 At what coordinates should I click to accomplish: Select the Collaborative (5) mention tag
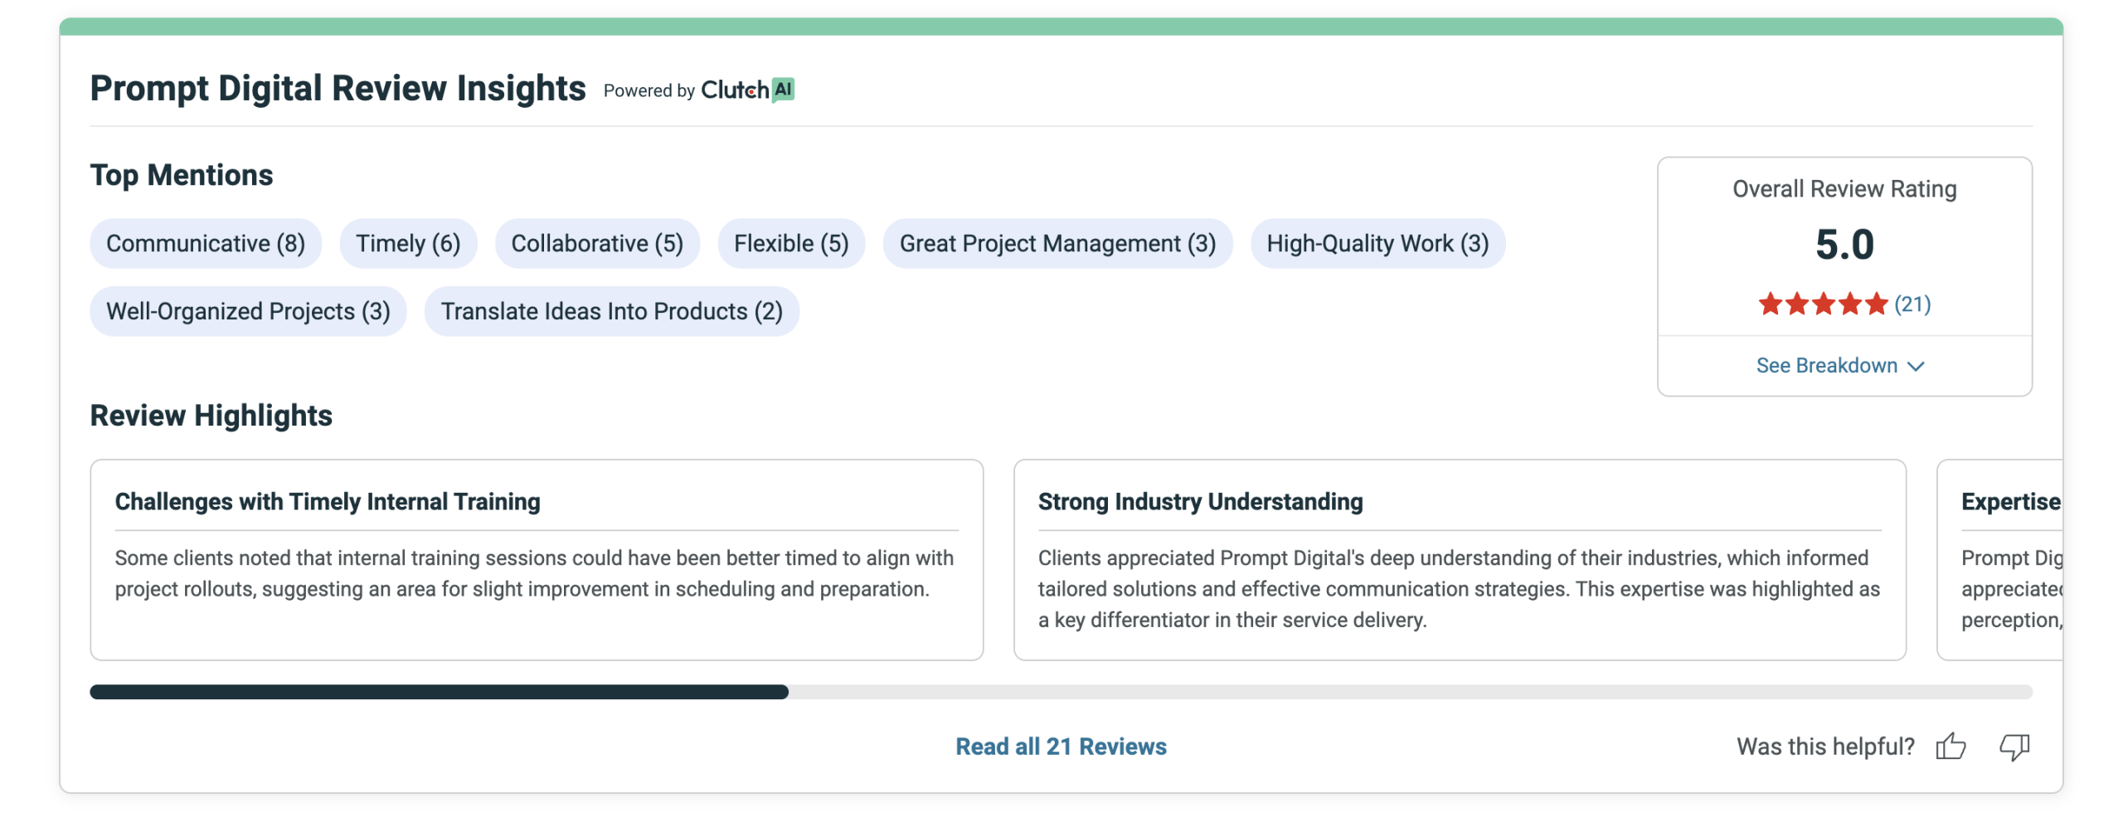tap(597, 243)
